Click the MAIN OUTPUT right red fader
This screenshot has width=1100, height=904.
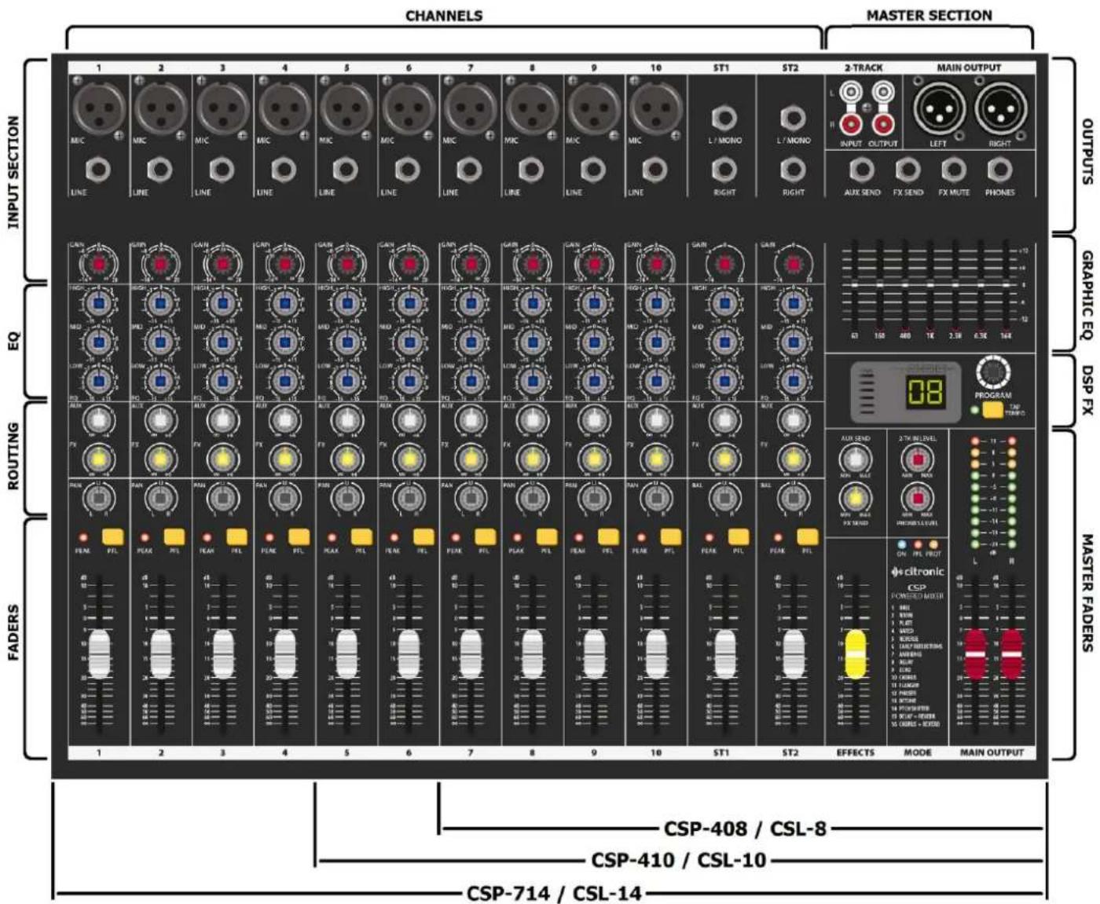[x=1012, y=653]
